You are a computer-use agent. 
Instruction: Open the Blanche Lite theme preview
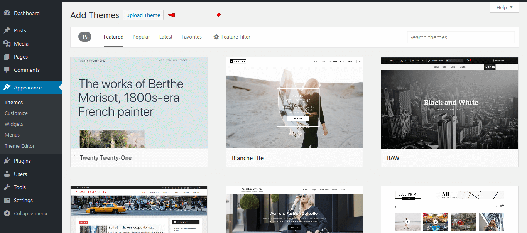[x=294, y=102]
